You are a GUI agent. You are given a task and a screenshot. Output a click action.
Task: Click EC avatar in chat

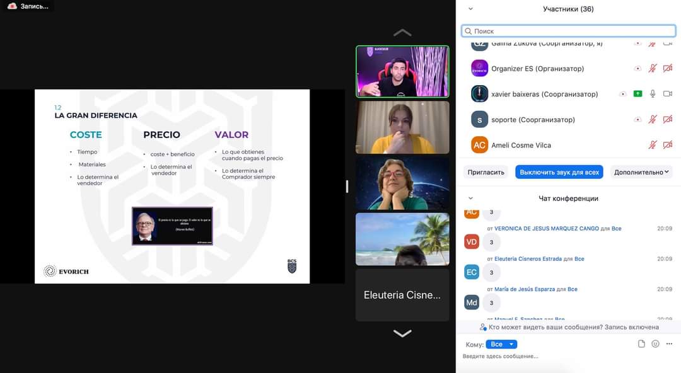(x=472, y=272)
